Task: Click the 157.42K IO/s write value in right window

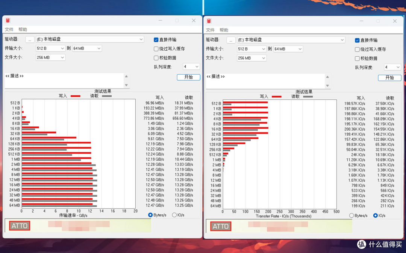Action: 355,139
